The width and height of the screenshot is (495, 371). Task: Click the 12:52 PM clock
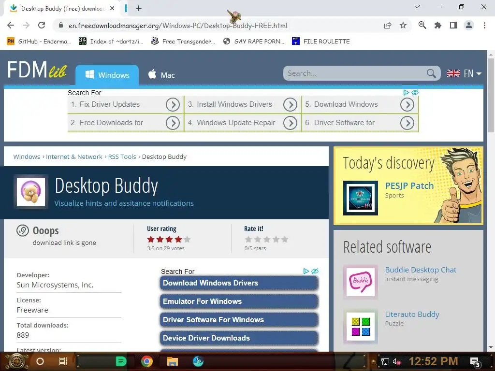(433, 361)
